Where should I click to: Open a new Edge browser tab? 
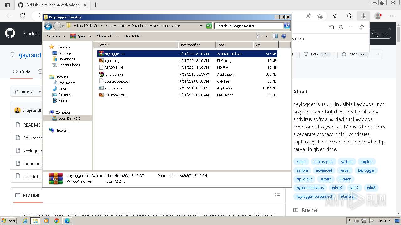point(96,5)
